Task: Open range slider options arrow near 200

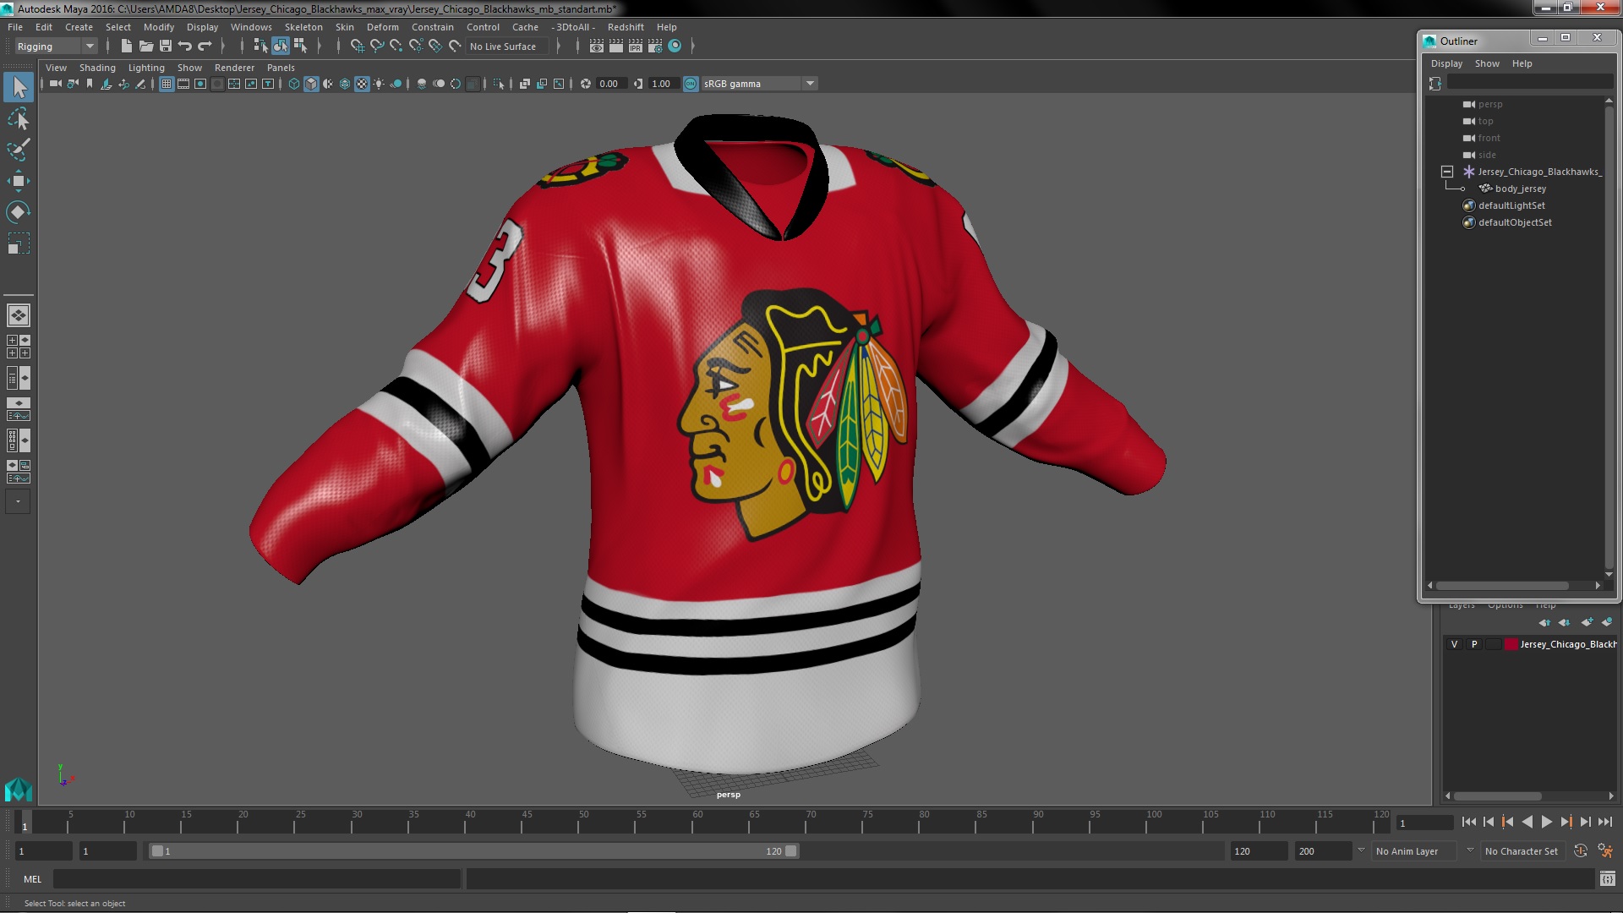Action: tap(1361, 850)
